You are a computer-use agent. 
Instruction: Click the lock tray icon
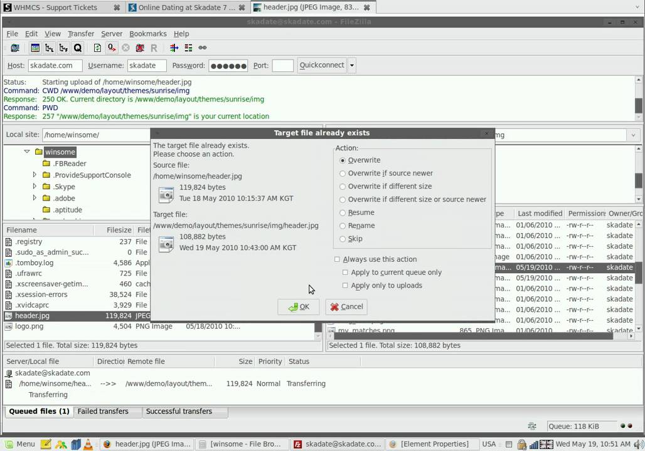pos(521,444)
